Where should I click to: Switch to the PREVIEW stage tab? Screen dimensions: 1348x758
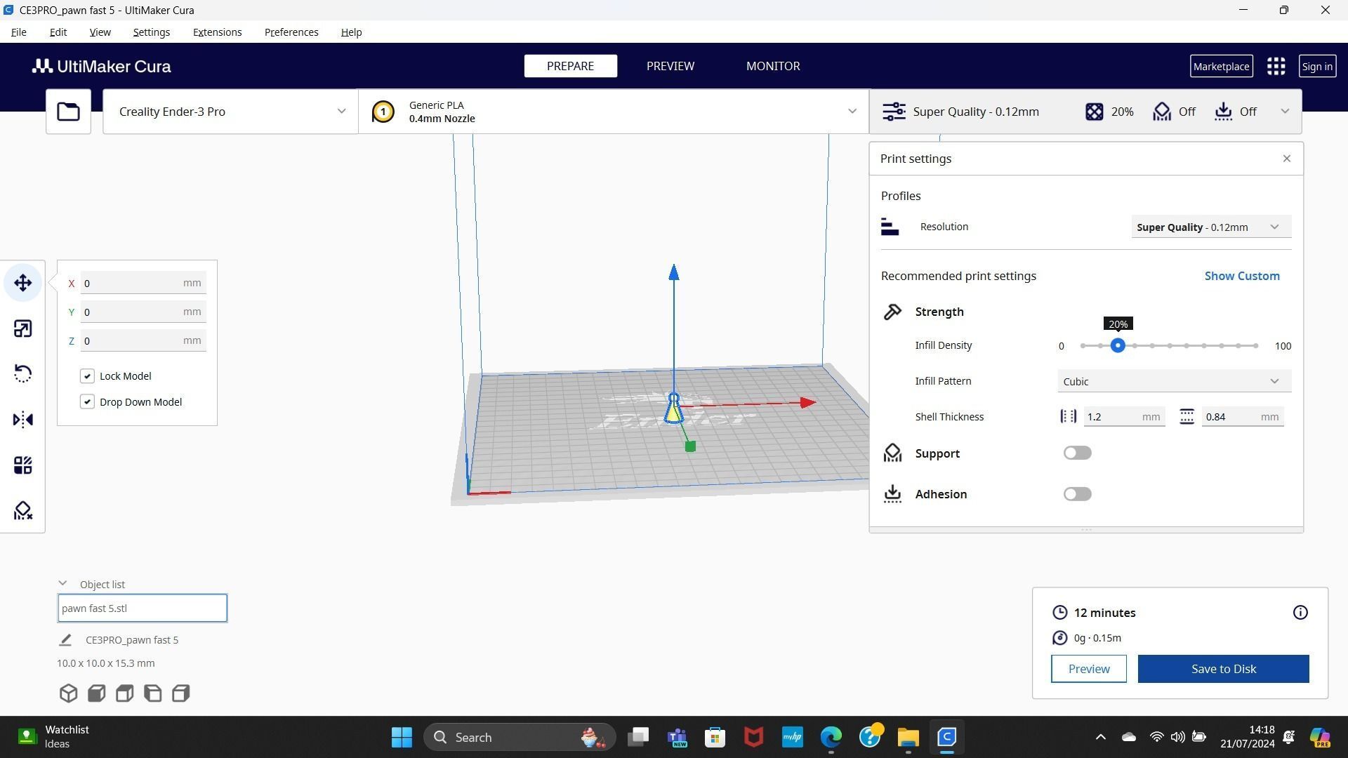tap(670, 66)
